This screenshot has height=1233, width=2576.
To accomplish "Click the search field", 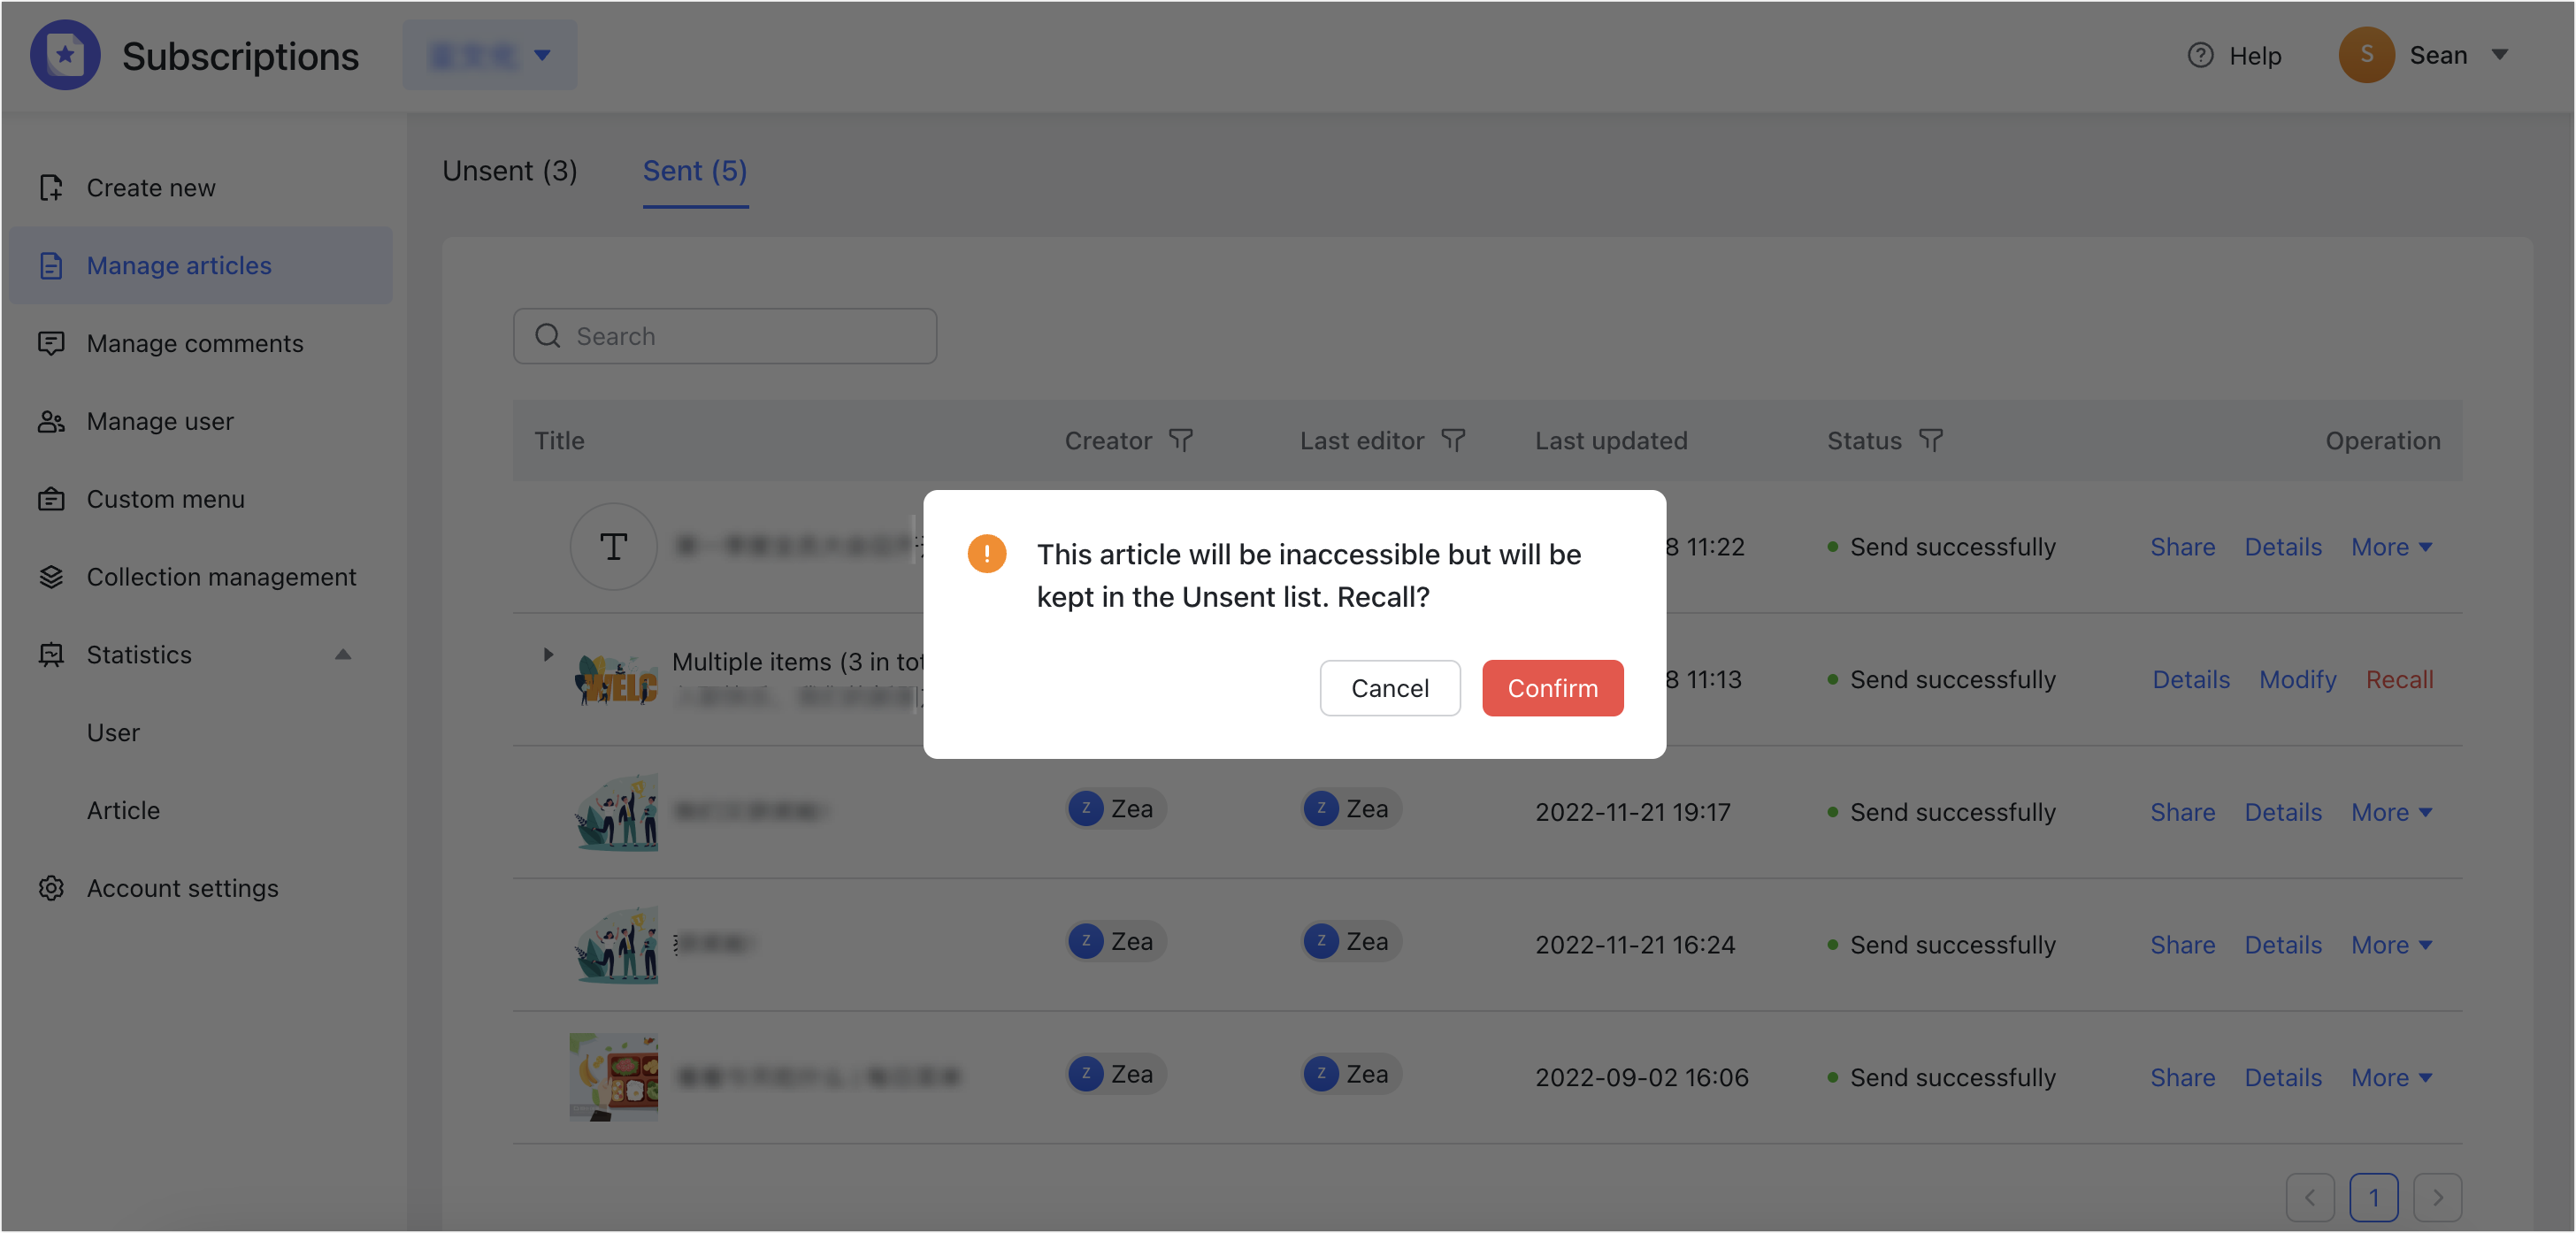I will [724, 336].
